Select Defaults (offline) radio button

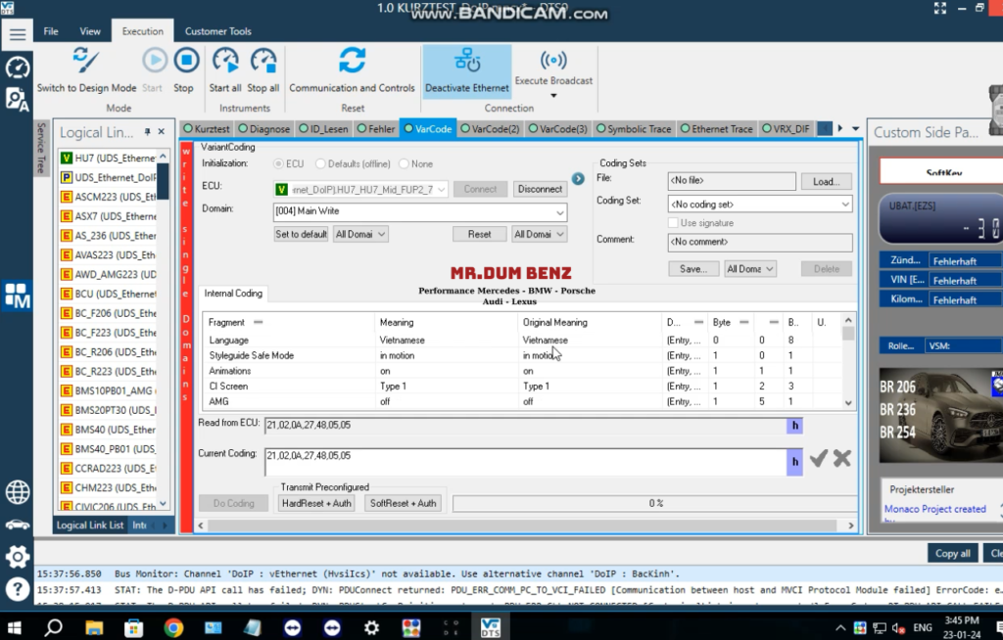(319, 163)
